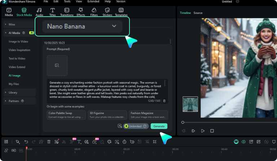Screen dimensions: 277x161
Task: Click the marker shield icon
Action: pos(274,142)
